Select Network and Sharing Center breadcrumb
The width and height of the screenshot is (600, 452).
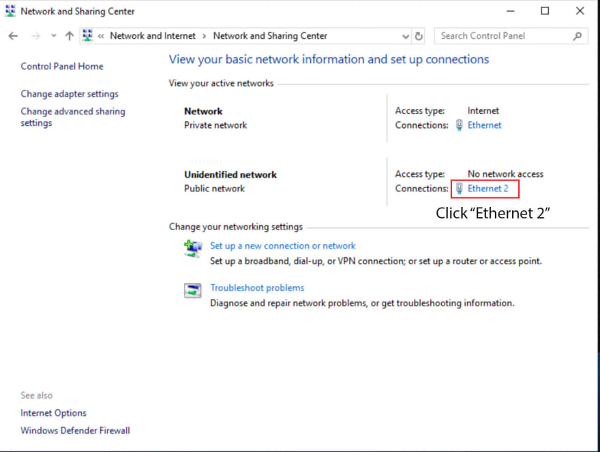pos(270,36)
